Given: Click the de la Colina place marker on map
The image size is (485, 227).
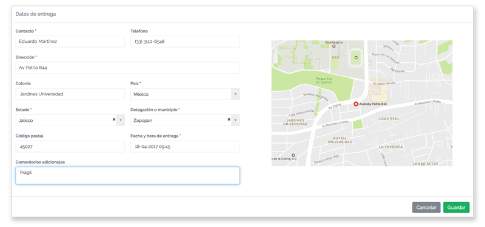Looking at the screenshot, I should (x=293, y=155).
